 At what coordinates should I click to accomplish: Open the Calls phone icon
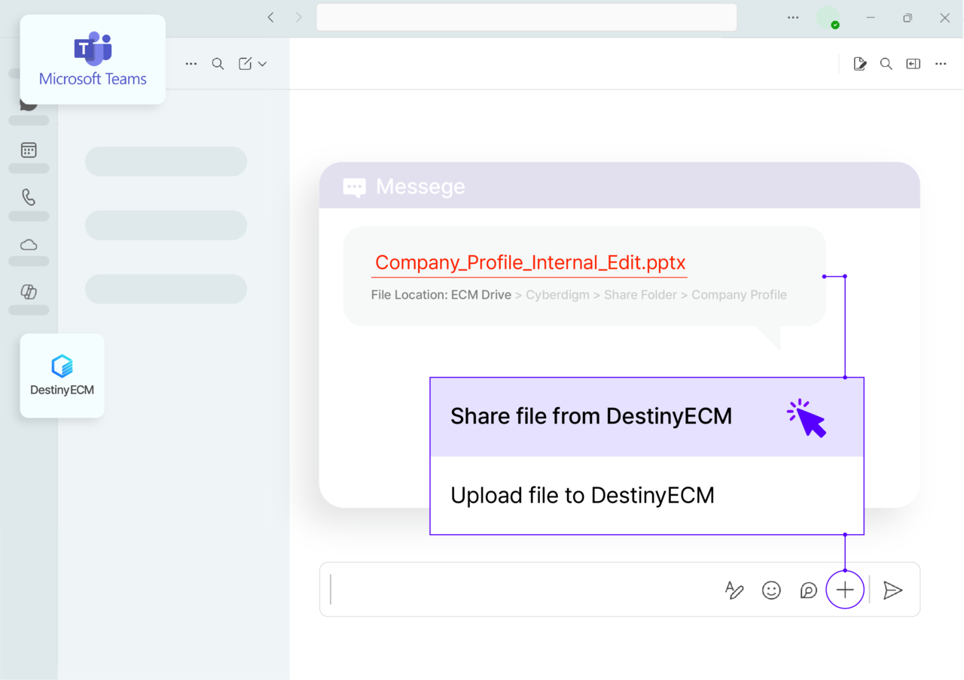(29, 197)
